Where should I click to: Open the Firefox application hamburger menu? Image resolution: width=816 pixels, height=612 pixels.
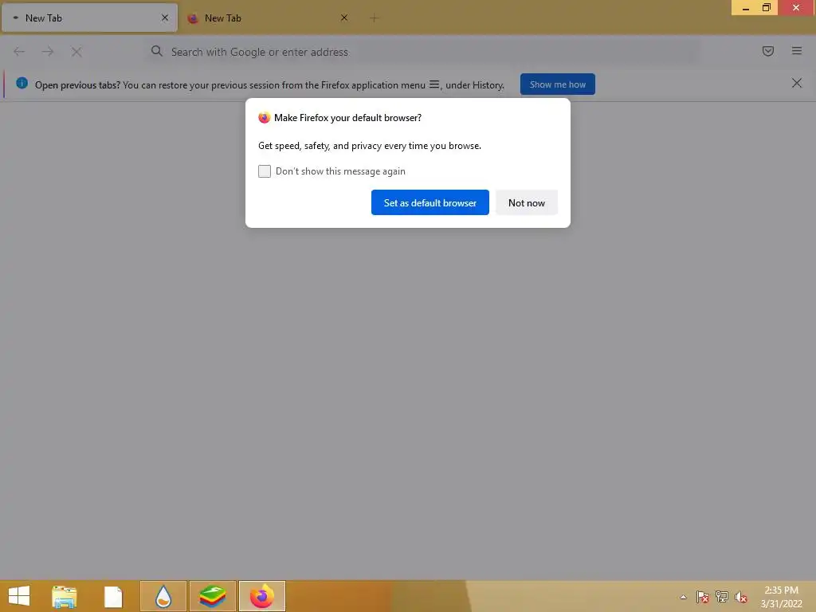[x=797, y=51]
